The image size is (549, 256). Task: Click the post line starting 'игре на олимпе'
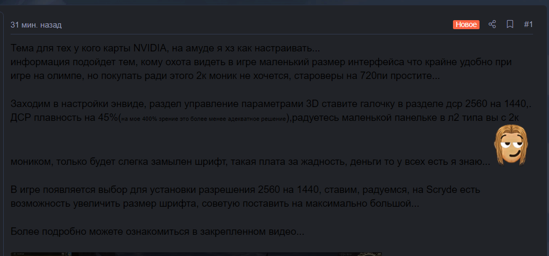pos(225,76)
